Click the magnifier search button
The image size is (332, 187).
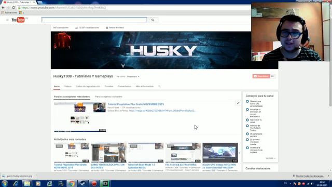pyautogui.click(x=153, y=20)
